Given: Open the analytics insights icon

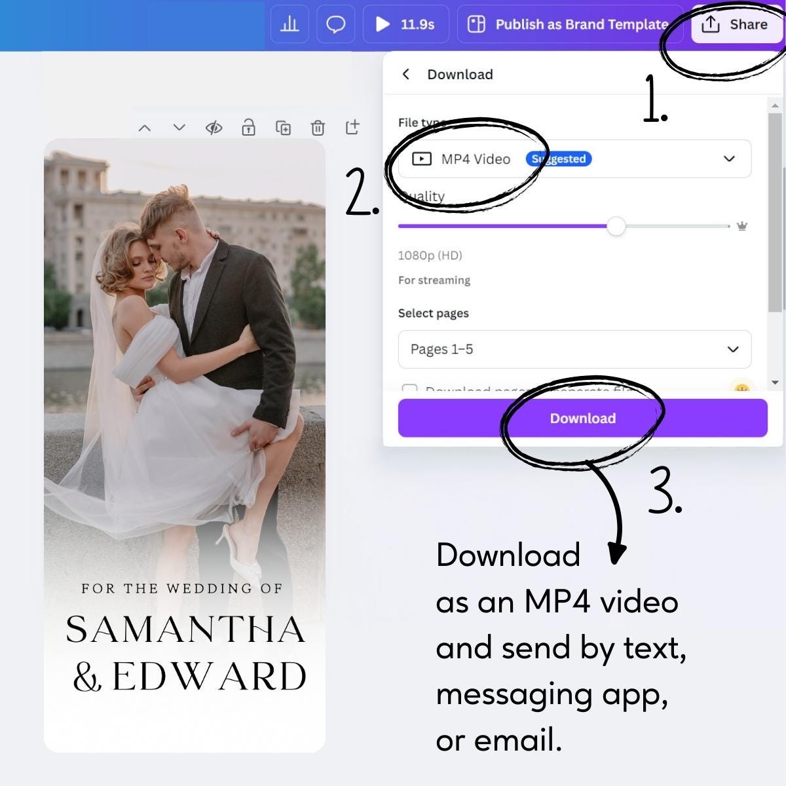Looking at the screenshot, I should 289,24.
